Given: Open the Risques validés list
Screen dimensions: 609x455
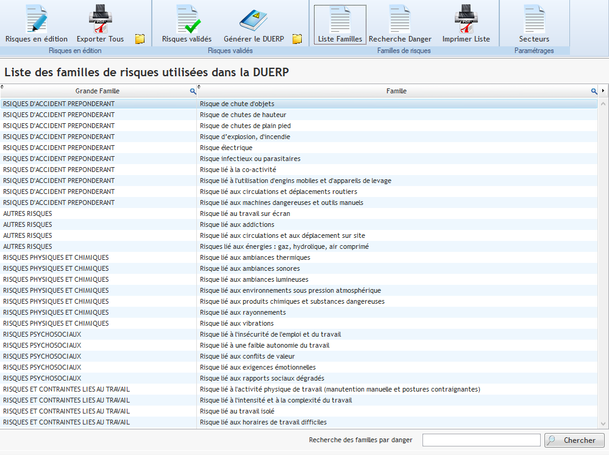Looking at the screenshot, I should coord(187,24).
